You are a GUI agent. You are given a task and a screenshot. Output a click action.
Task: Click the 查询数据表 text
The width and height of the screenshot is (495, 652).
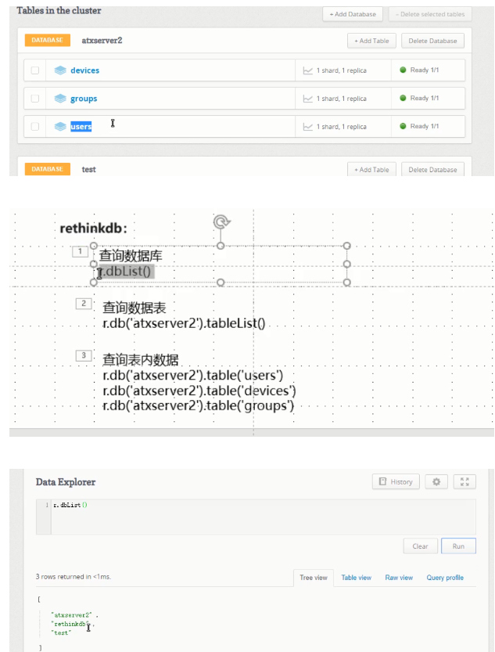(135, 308)
